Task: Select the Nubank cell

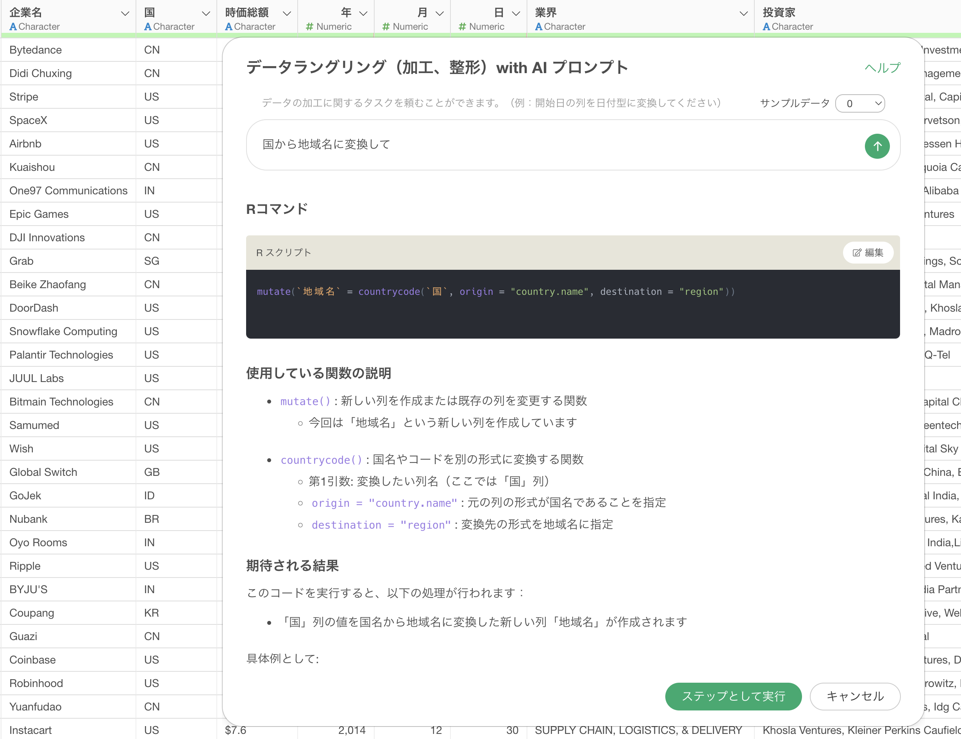Action: [x=68, y=519]
